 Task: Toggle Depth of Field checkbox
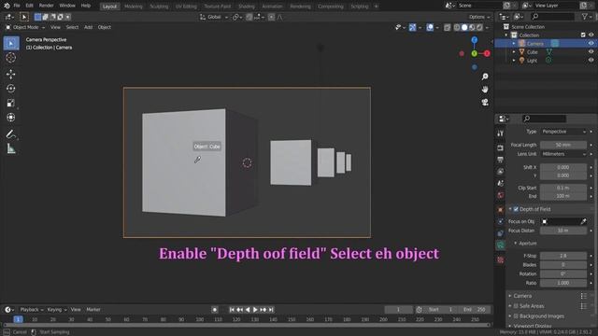click(x=516, y=209)
